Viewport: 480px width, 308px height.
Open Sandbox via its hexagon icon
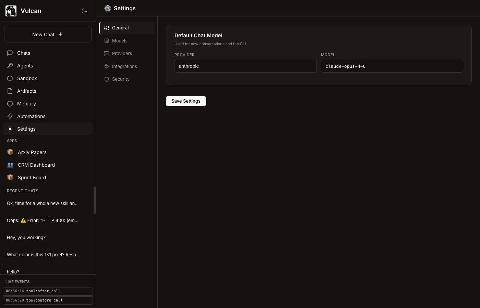tap(10, 78)
